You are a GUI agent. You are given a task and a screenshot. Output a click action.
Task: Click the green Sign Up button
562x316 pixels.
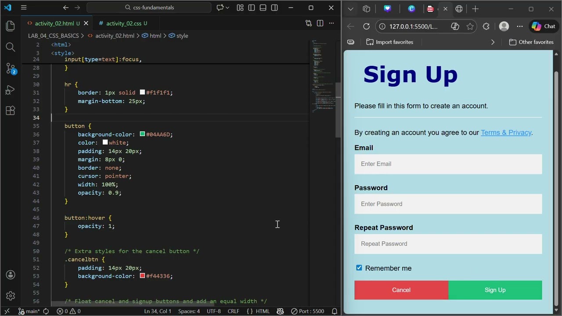pos(495,290)
